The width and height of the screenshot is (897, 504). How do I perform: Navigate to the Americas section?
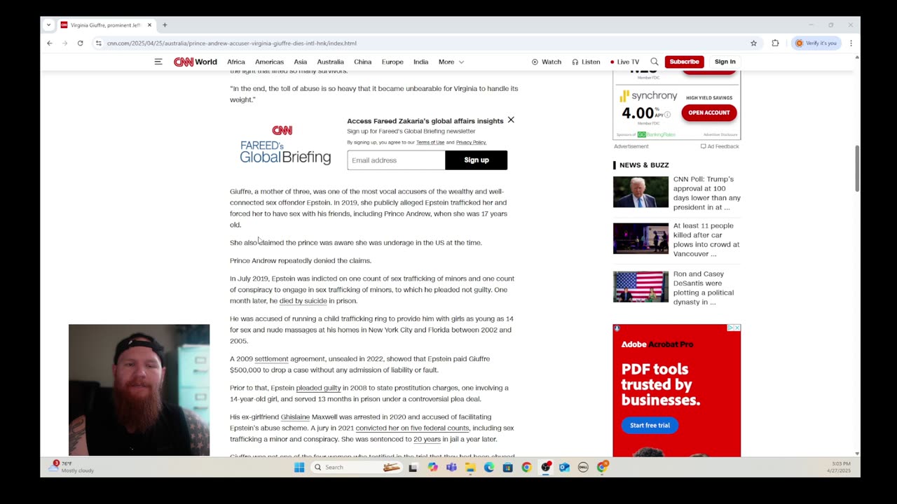pos(269,62)
